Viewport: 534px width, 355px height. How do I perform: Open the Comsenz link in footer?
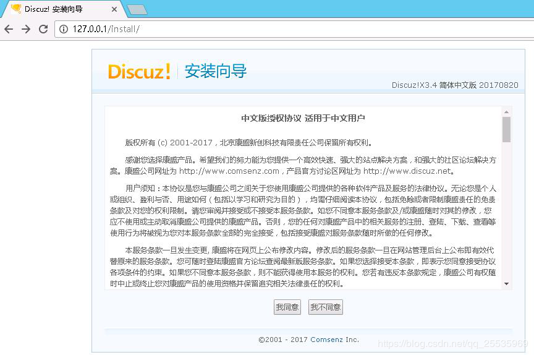[x=326, y=340]
